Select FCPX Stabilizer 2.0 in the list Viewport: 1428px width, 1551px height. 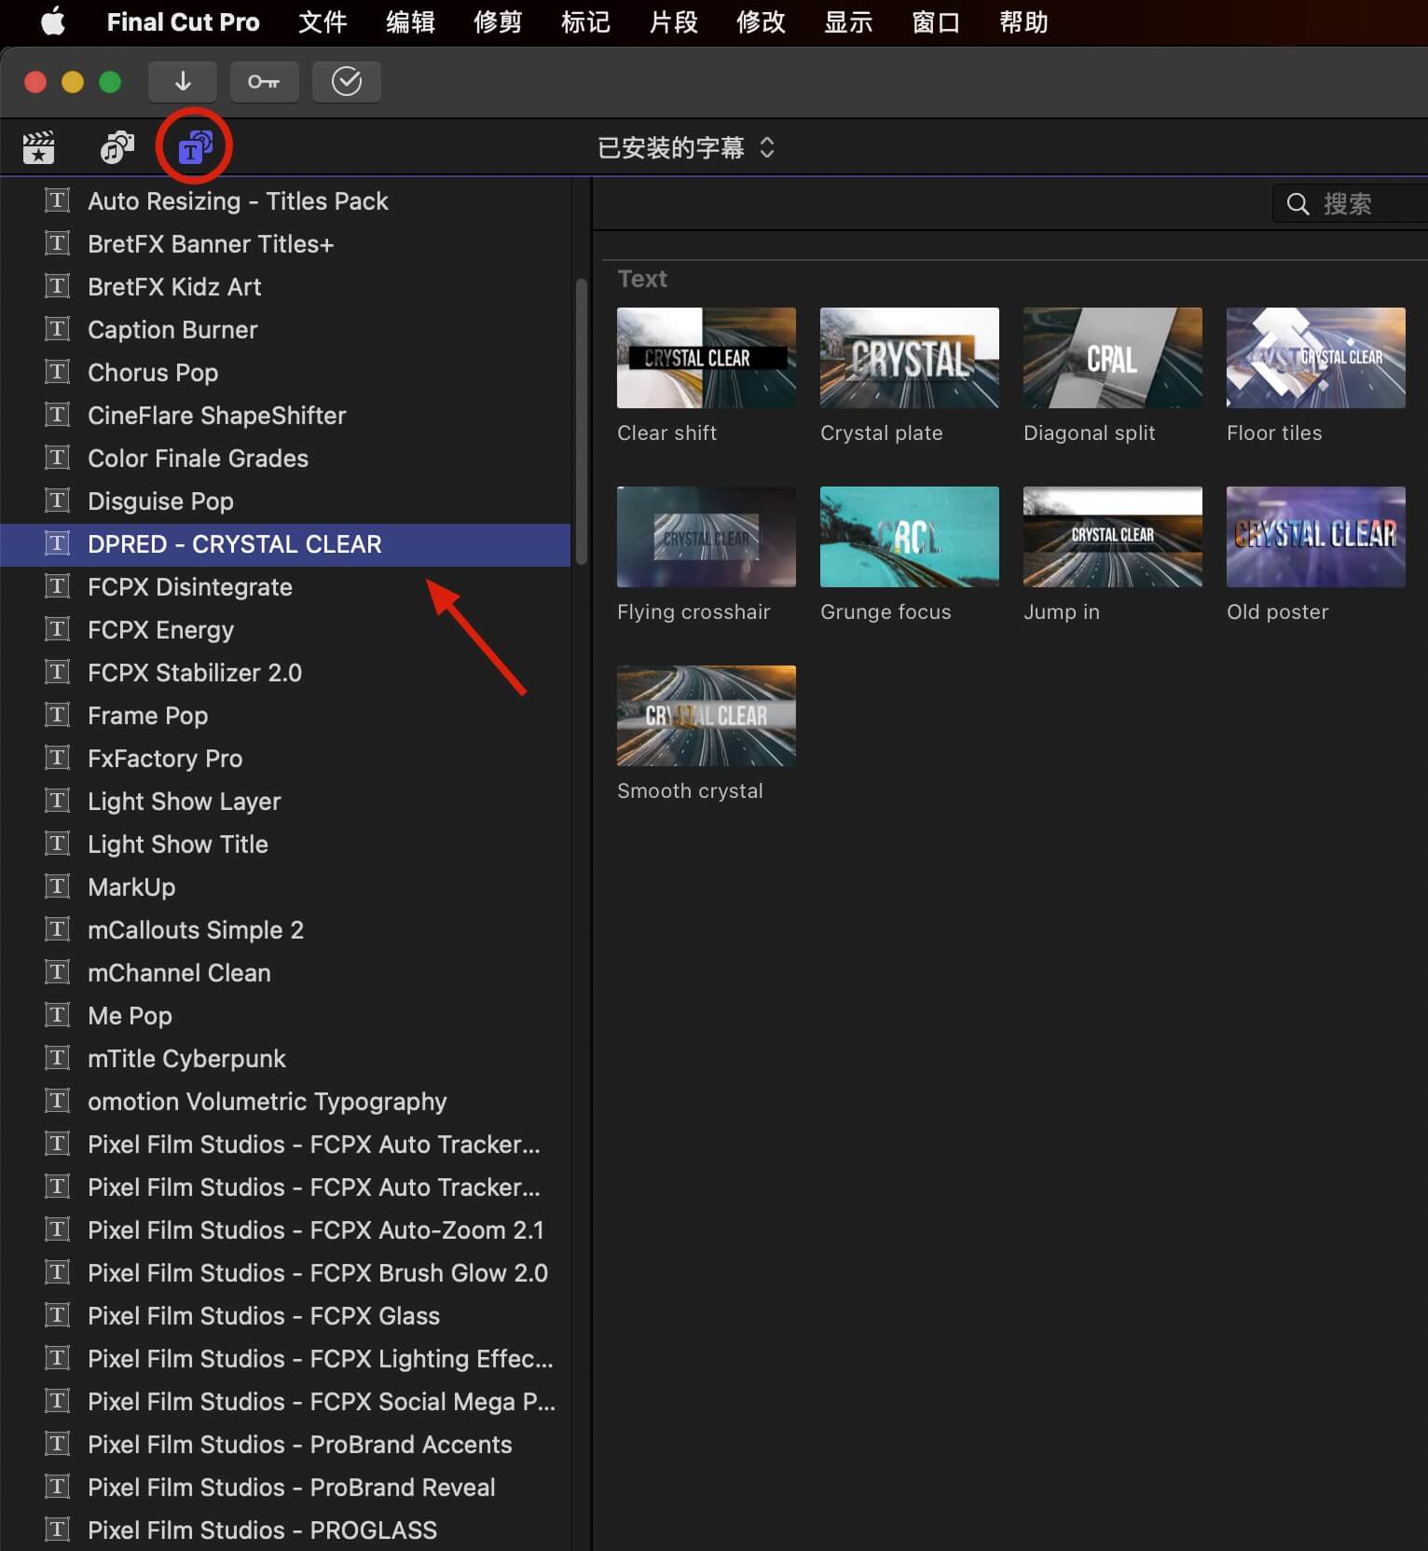tap(285, 673)
